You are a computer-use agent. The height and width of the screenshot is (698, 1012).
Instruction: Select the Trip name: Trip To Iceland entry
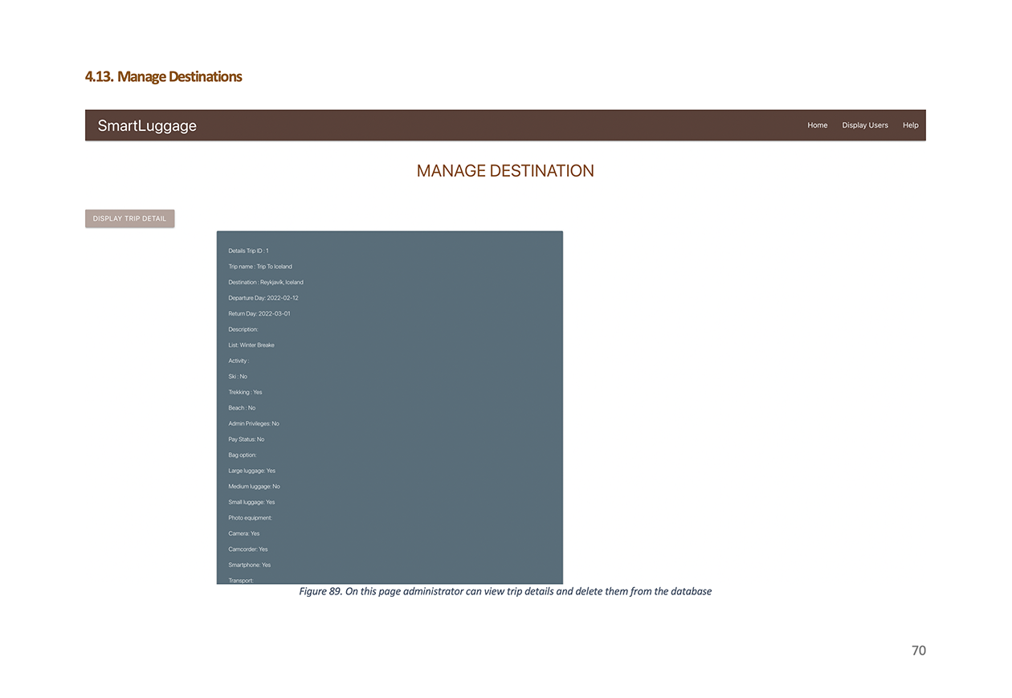tap(260, 266)
